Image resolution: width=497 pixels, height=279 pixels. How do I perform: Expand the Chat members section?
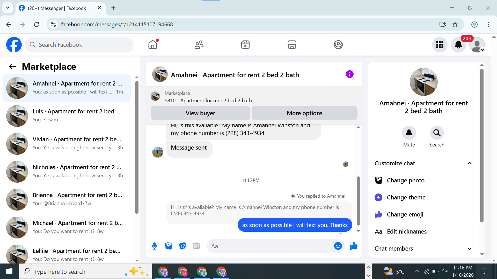[469, 249]
